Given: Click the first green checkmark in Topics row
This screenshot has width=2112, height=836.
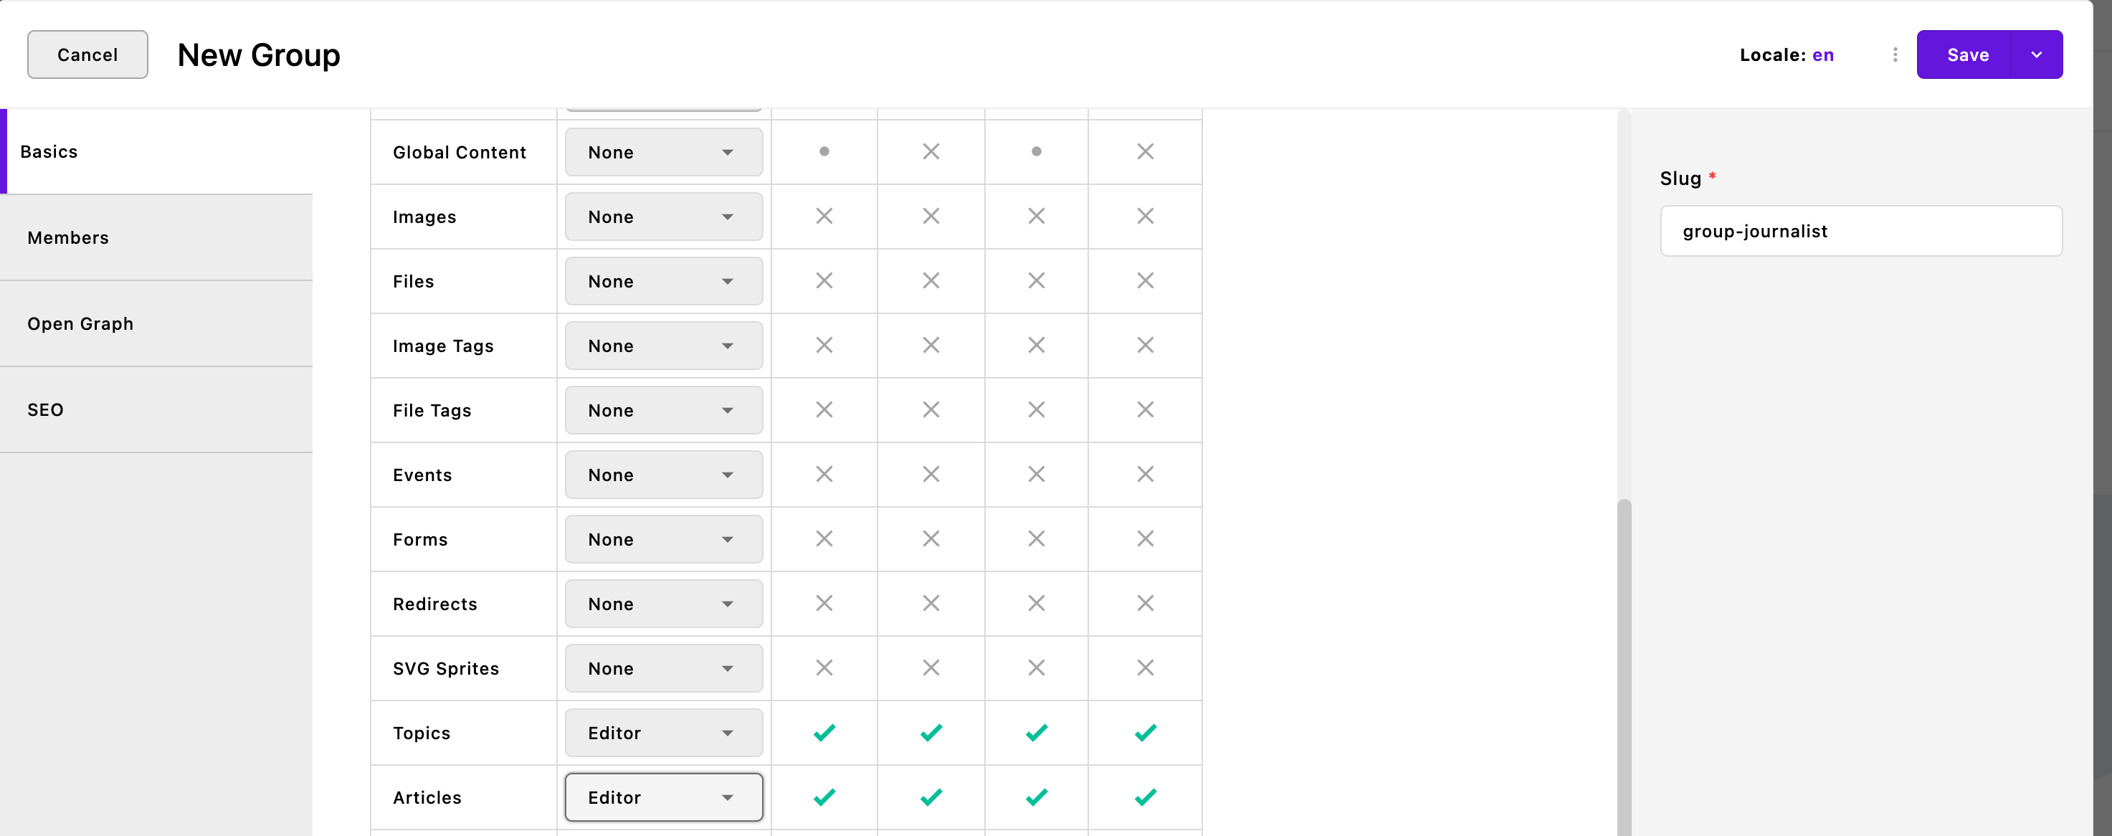Looking at the screenshot, I should pyautogui.click(x=824, y=733).
